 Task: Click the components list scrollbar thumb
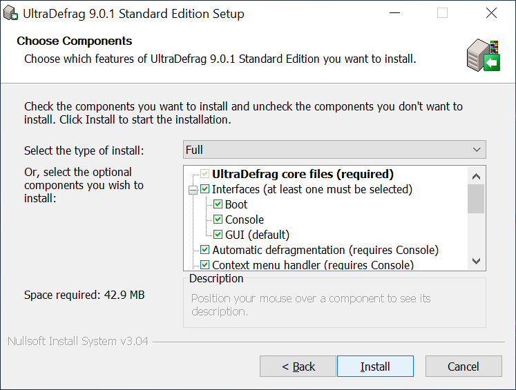pyautogui.click(x=476, y=199)
